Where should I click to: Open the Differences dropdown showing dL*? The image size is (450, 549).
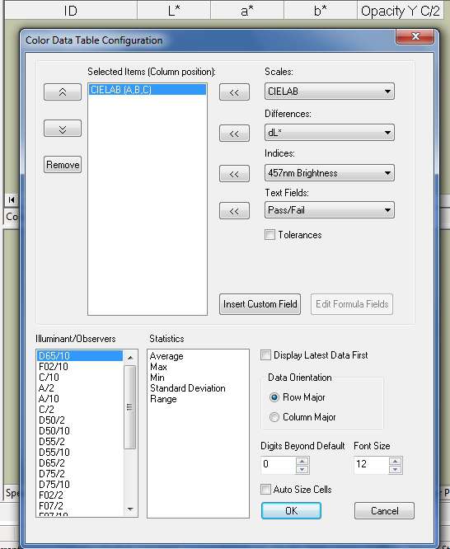point(330,133)
